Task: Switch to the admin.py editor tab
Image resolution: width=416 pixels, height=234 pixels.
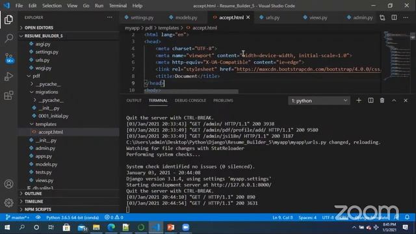Action: point(360,18)
